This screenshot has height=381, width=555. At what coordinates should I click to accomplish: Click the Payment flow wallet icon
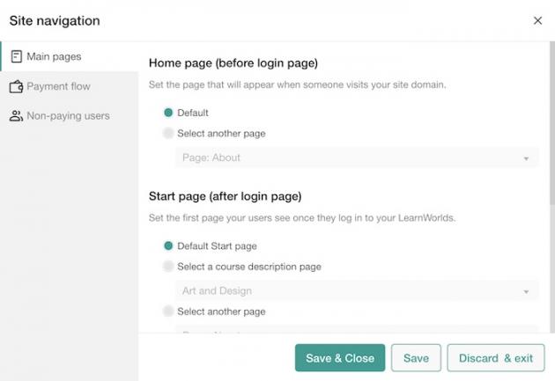pyautogui.click(x=16, y=86)
